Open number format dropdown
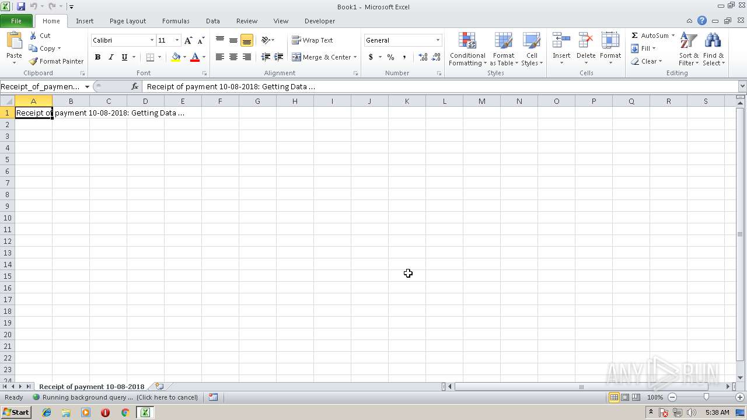The image size is (747, 420). click(x=438, y=40)
